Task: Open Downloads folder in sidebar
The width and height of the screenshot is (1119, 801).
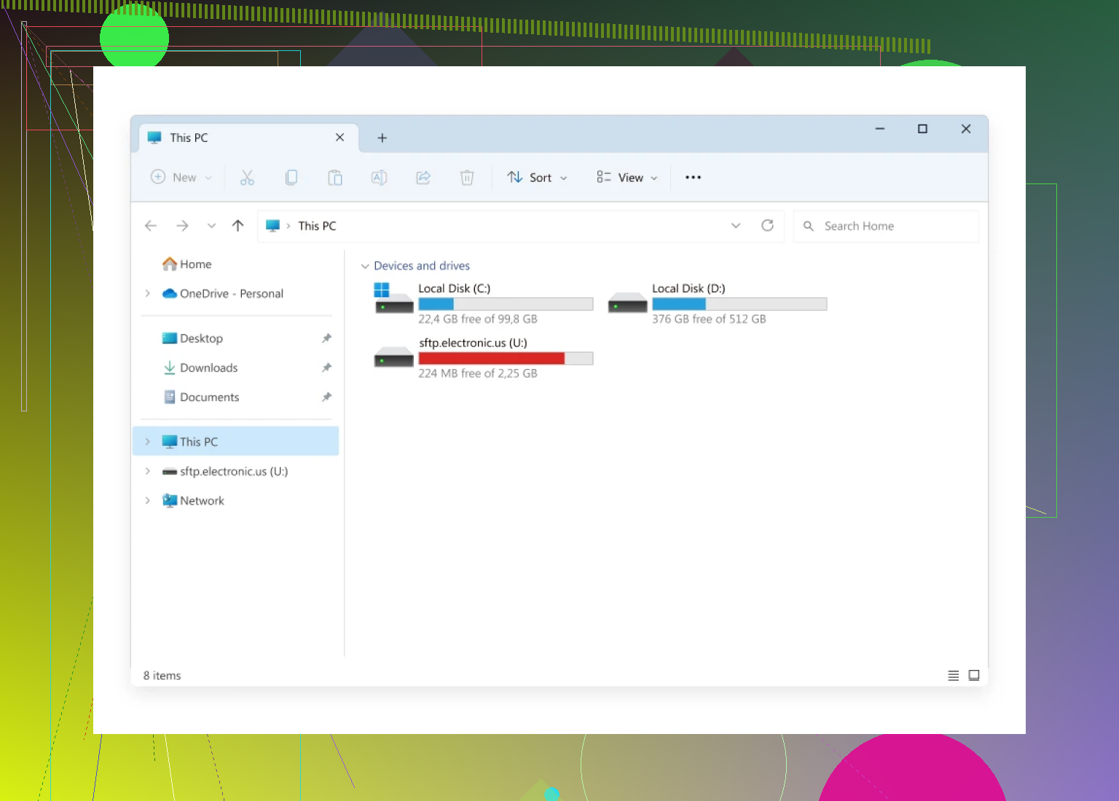Action: pyautogui.click(x=208, y=368)
